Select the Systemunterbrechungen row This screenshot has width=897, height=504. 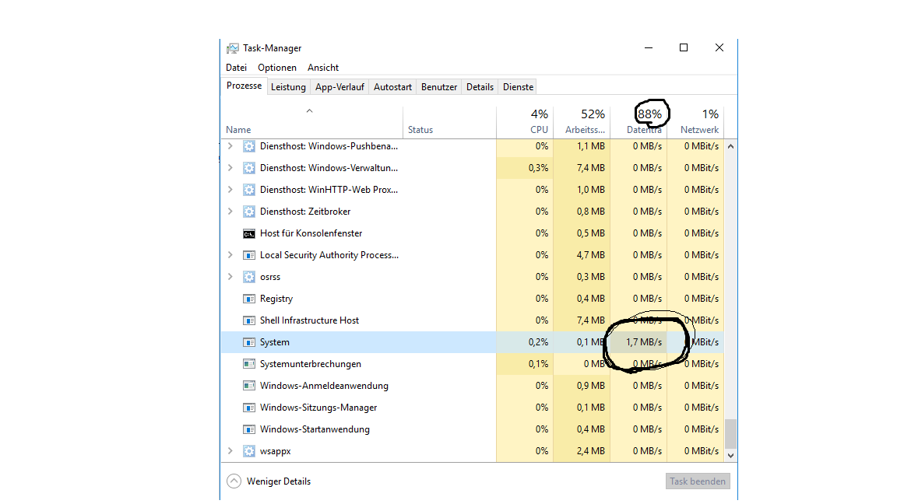[x=473, y=364]
